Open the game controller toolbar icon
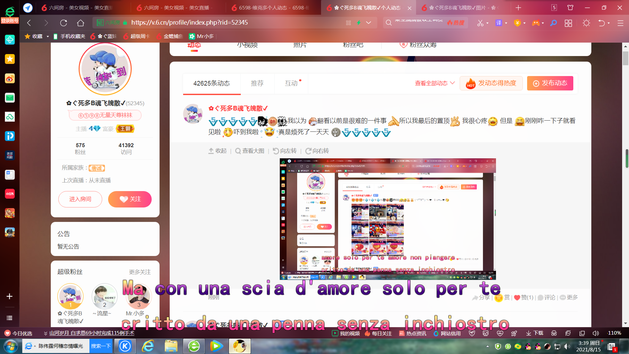The image size is (629, 354). coord(536,23)
